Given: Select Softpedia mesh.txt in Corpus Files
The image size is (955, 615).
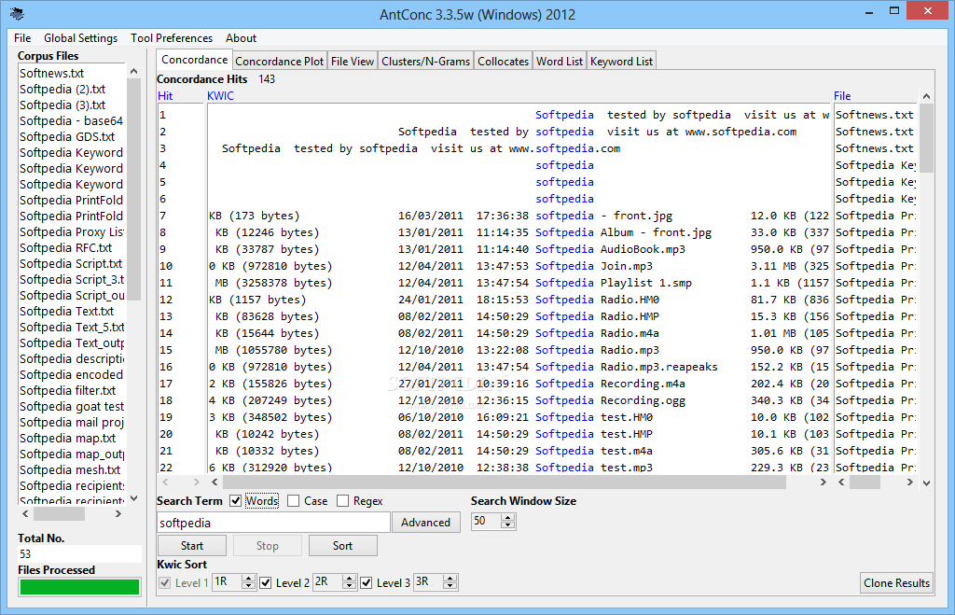Looking at the screenshot, I should [x=70, y=469].
